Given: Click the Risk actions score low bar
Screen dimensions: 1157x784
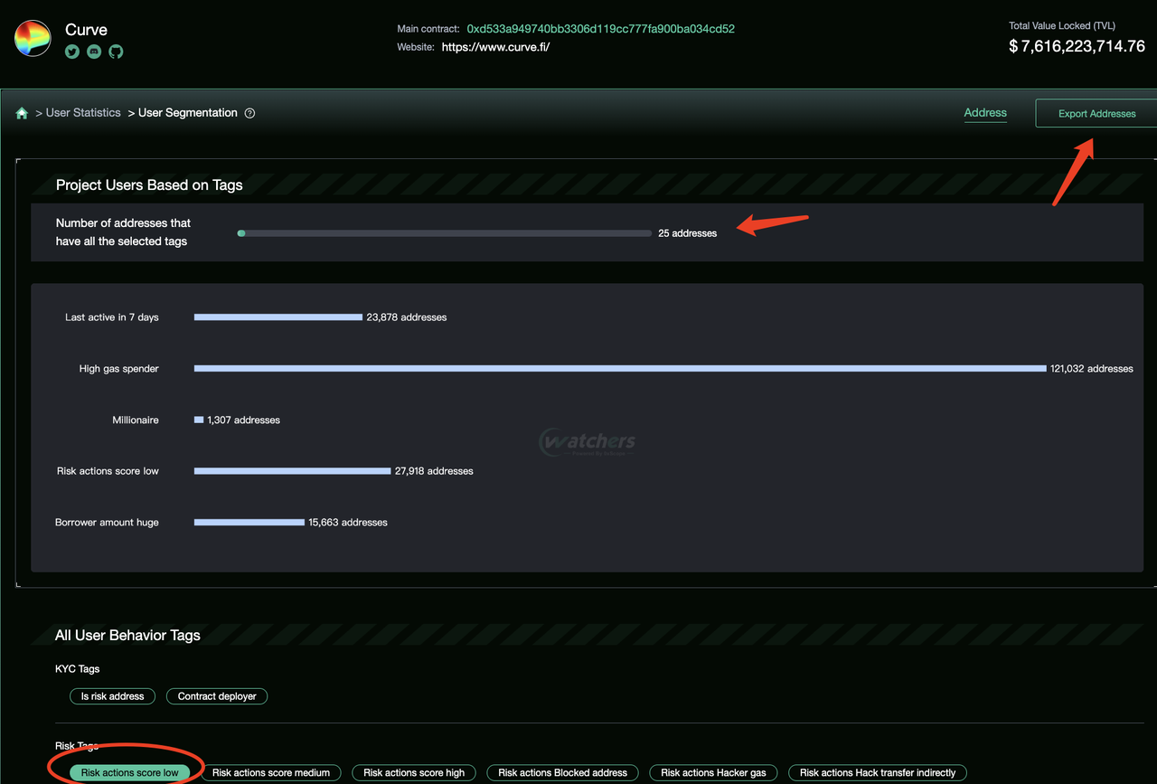Looking at the screenshot, I should click(x=292, y=471).
